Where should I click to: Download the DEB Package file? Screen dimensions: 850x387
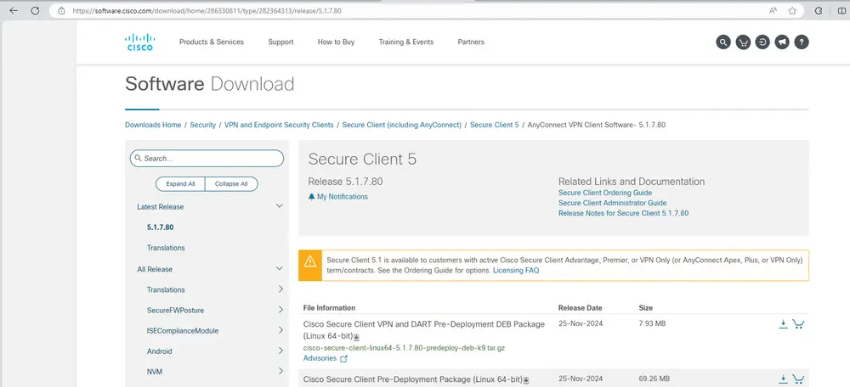pyautogui.click(x=783, y=323)
